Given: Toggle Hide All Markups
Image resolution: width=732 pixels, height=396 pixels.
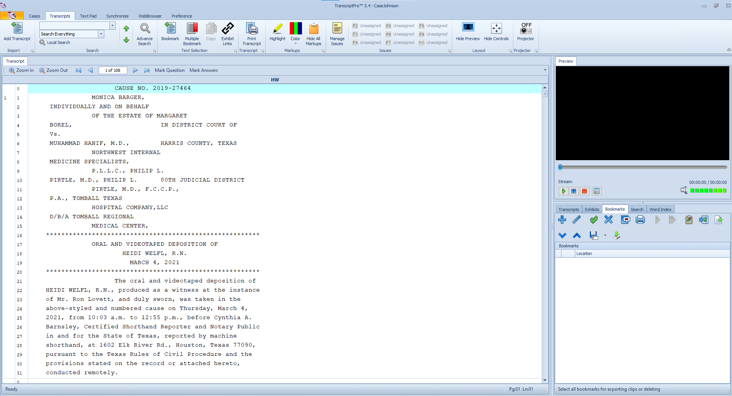Looking at the screenshot, I should [313, 34].
